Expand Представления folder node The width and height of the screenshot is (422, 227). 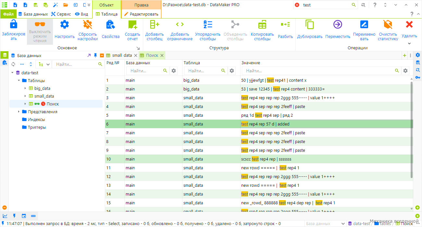(x=19, y=112)
